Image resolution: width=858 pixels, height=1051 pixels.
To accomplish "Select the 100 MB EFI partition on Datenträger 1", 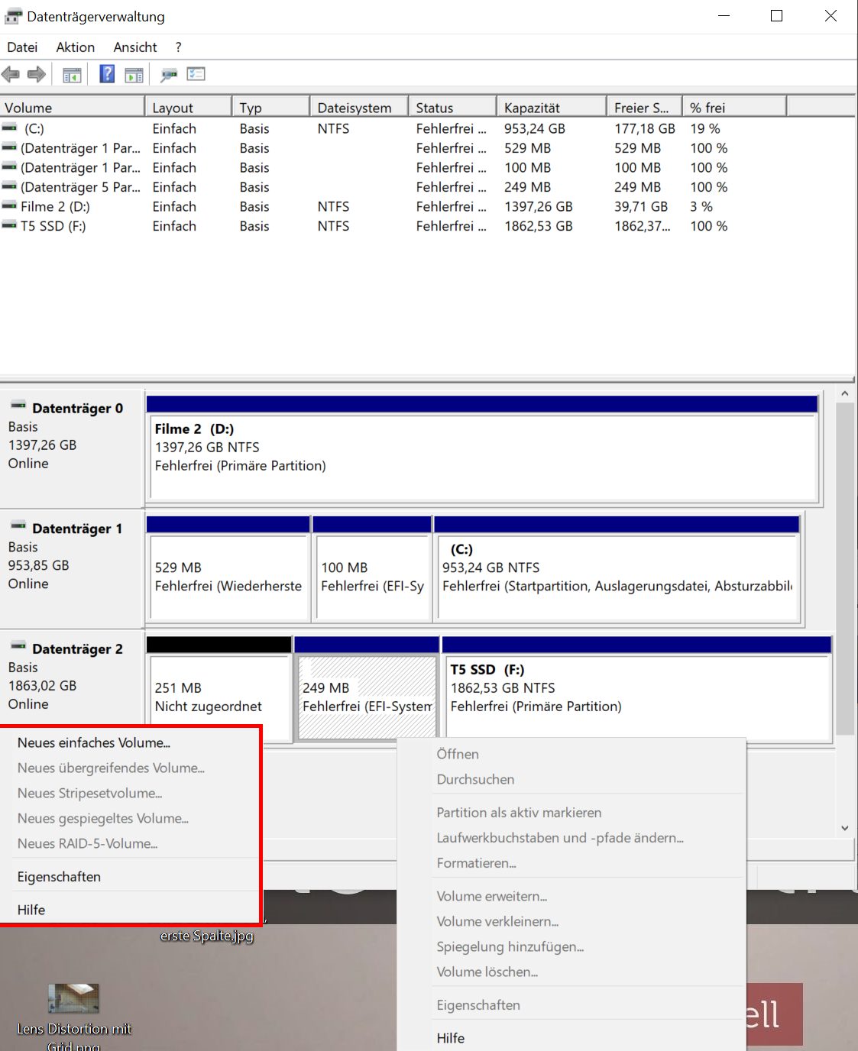I will pos(372,570).
